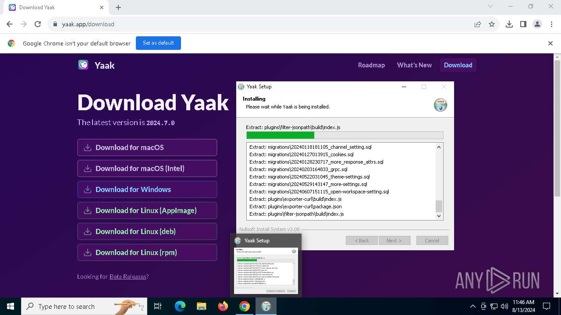Bookmark this page with star icon
This screenshot has height=315, width=561.
pyautogui.click(x=492, y=24)
